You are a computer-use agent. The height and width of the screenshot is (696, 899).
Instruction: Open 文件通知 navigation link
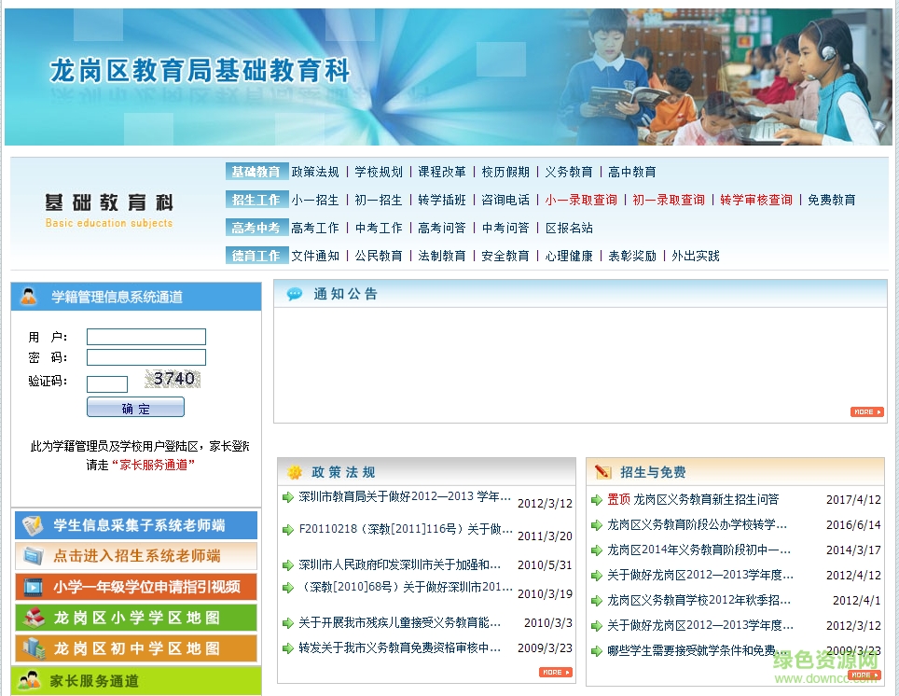point(315,256)
